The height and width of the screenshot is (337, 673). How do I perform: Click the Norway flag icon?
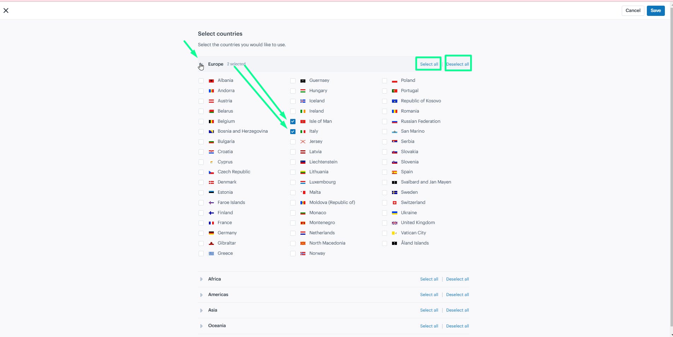(303, 253)
